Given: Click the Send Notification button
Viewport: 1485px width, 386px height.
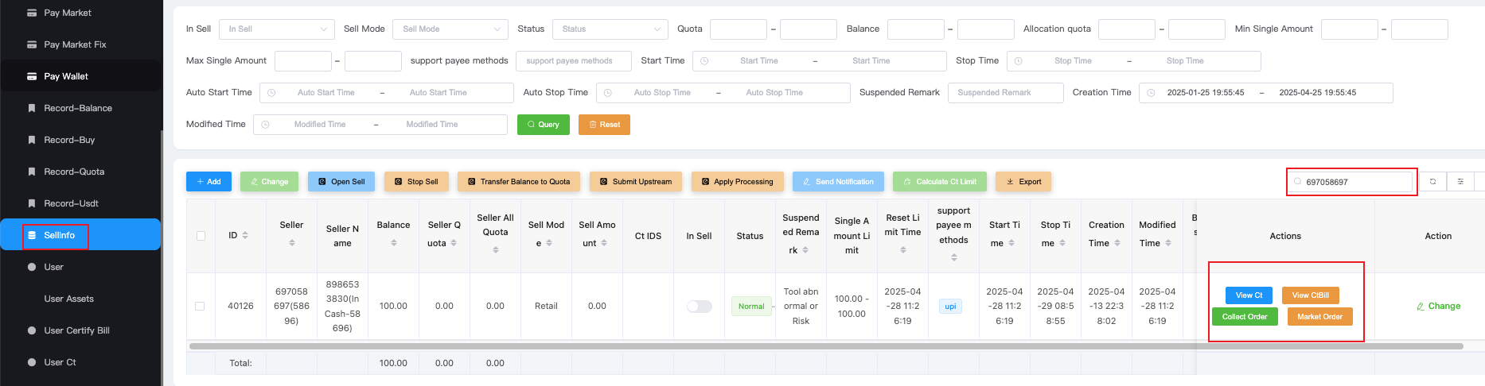Looking at the screenshot, I should [837, 182].
